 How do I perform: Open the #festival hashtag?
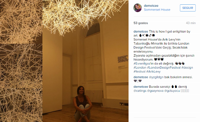pyautogui.click(x=139, y=72)
